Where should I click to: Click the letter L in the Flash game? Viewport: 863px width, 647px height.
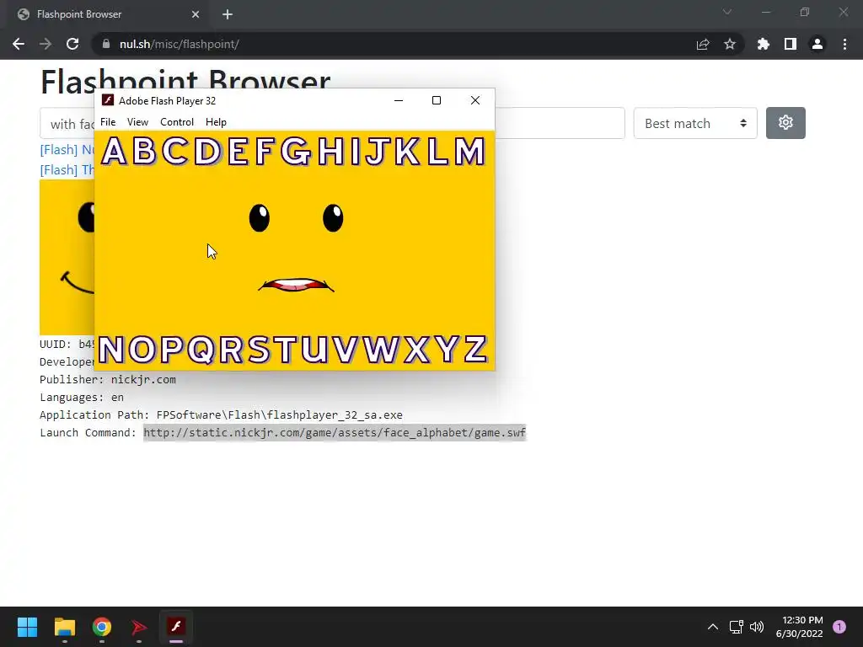tap(437, 152)
